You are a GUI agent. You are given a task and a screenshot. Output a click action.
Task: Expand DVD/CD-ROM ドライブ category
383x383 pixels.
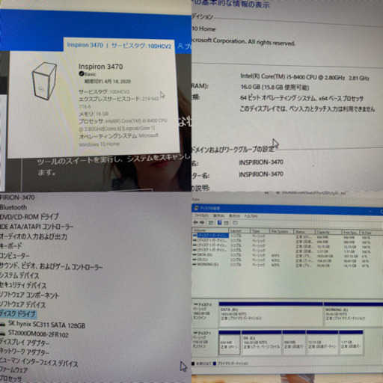29,216
